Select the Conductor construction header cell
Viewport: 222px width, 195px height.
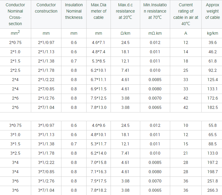click(x=46, y=8)
